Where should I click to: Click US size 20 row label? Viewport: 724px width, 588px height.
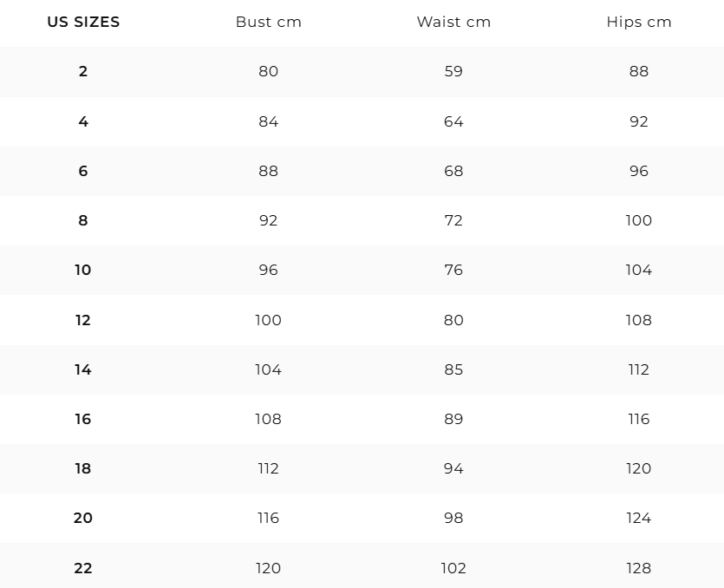tap(83, 518)
